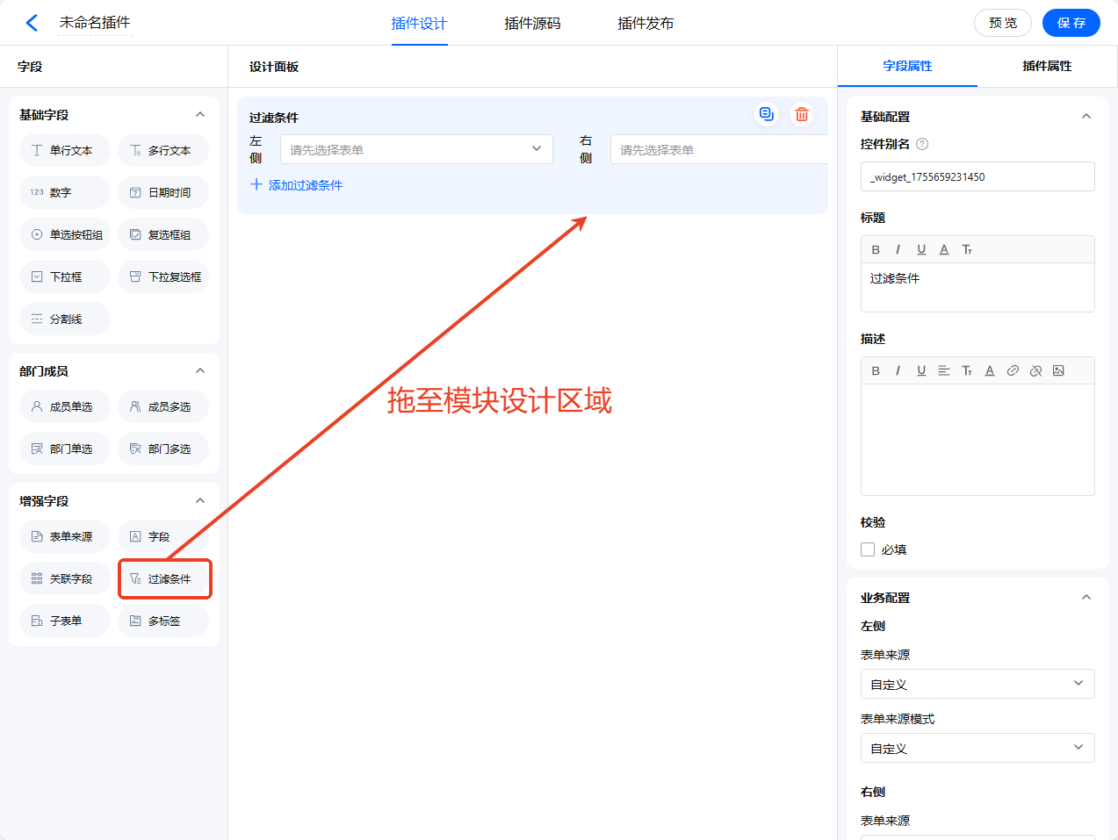This screenshot has width=1118, height=840.
Task: Click the back arrow next to 未命名插件
Action: pos(32,23)
